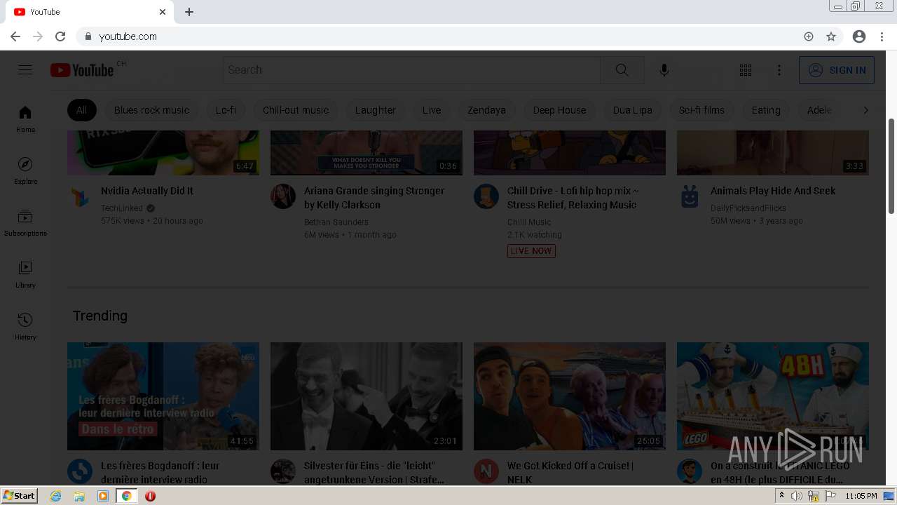This screenshot has height=505, width=897.
Task: Click the LIVE NOW badge
Action: click(x=531, y=251)
